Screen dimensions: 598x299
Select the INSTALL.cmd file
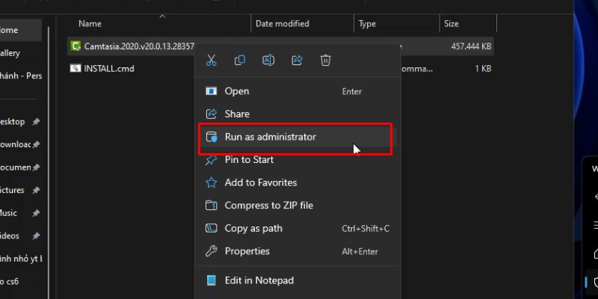109,69
